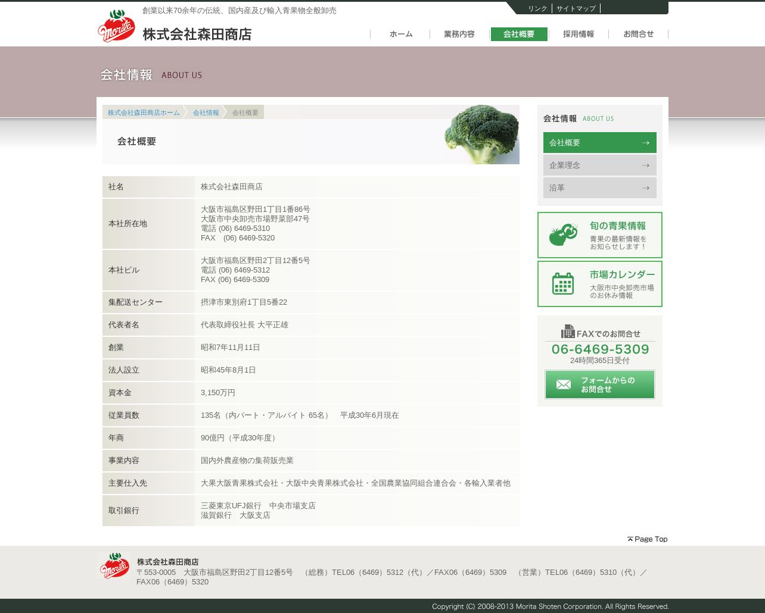Click the footer company name 株式会社森田商店
This screenshot has height=613, width=765.
[168, 562]
